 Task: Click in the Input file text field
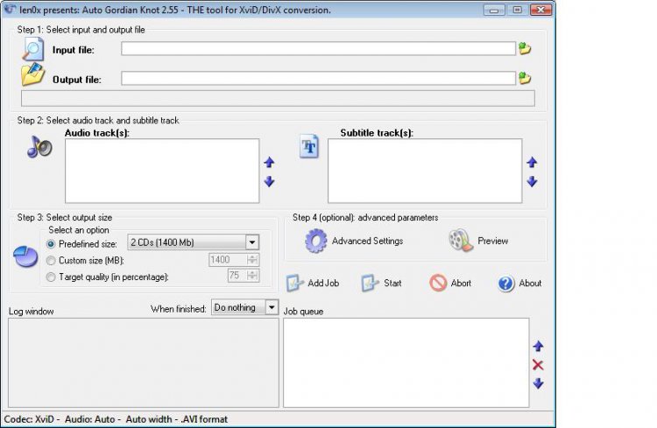pyautogui.click(x=319, y=49)
